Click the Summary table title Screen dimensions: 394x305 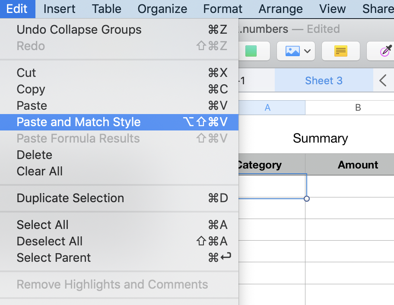coord(320,138)
